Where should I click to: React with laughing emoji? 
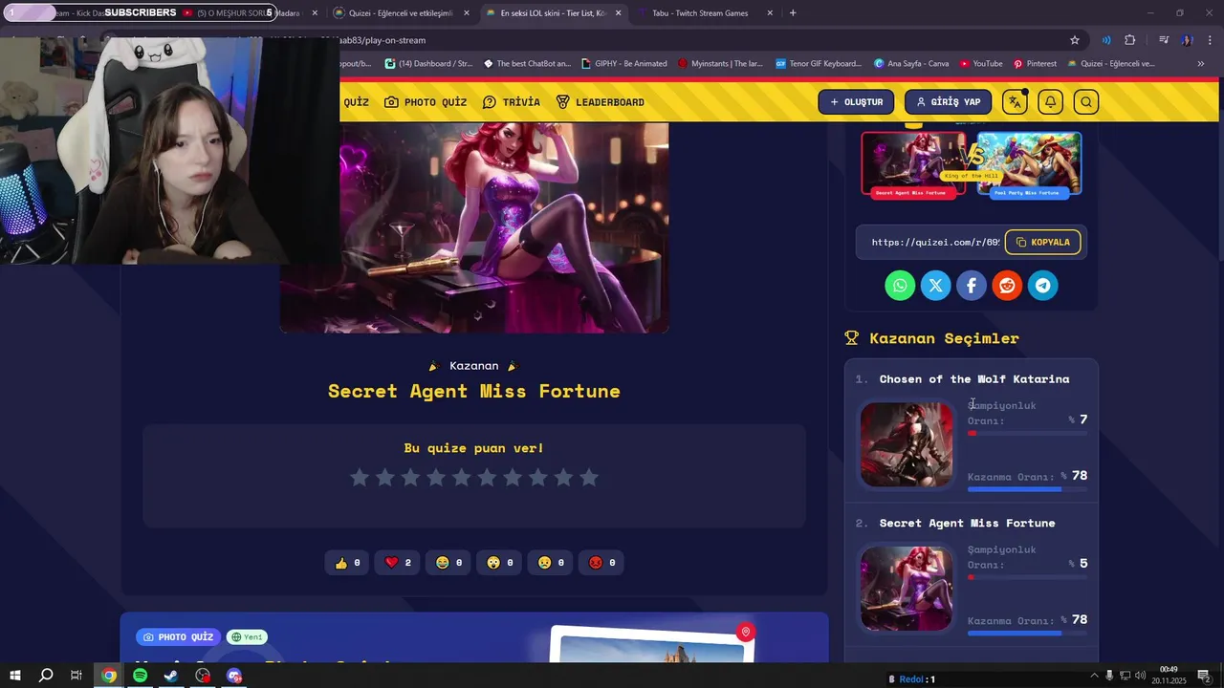tap(449, 563)
